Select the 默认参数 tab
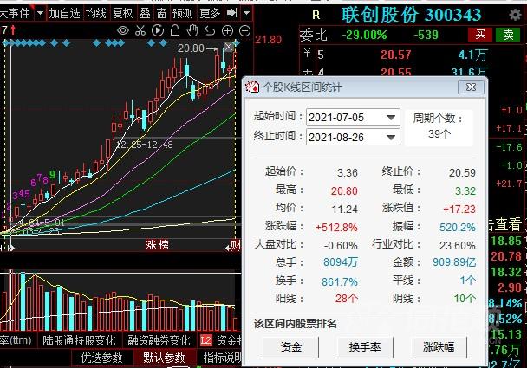Screen dimensions: 527x368 pyautogui.click(x=164, y=358)
